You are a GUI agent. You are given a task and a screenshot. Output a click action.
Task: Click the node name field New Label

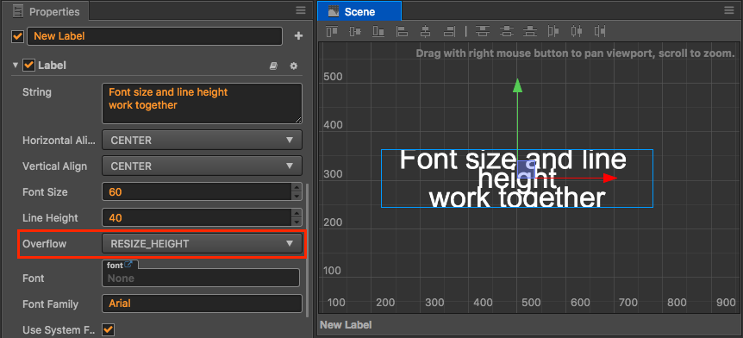click(x=154, y=36)
